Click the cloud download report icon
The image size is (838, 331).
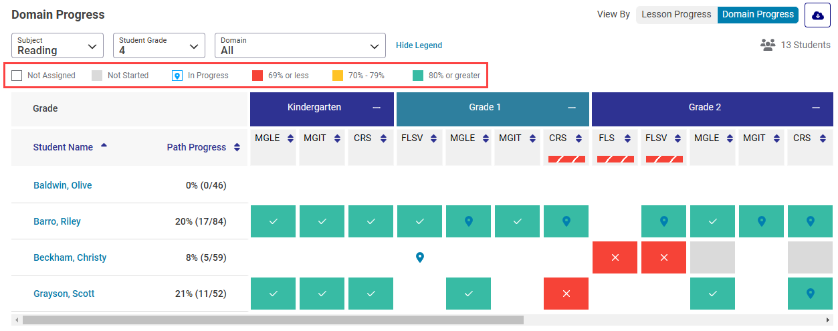coord(817,15)
